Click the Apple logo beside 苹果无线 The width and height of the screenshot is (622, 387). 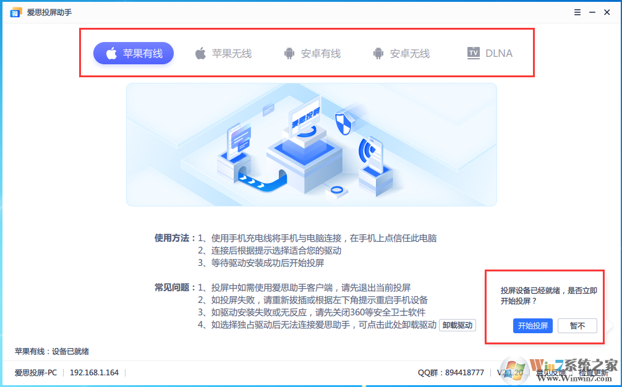[200, 53]
